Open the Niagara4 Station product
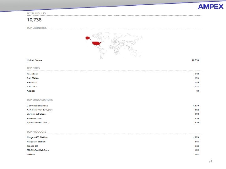The width and height of the screenshot is (226, 169). 36,141
